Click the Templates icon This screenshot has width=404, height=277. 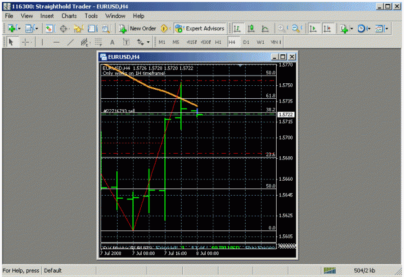[x=379, y=28]
